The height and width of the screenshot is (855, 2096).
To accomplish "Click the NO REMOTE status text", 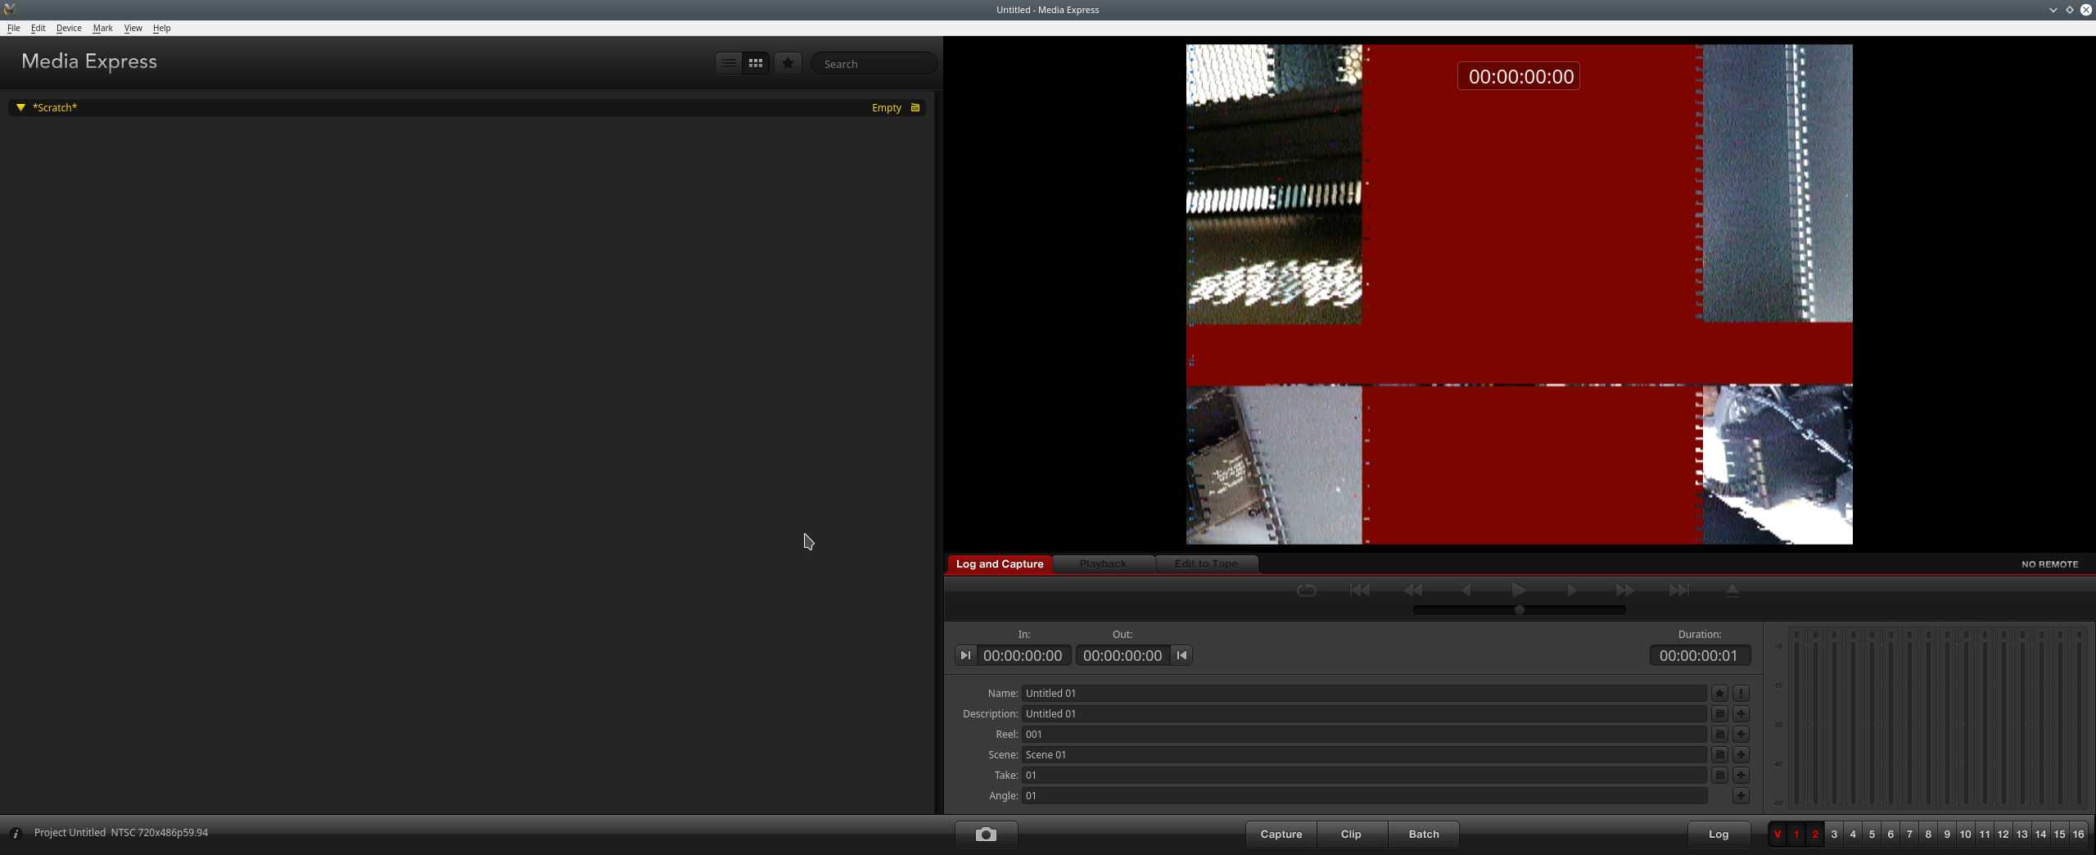I will (2049, 564).
